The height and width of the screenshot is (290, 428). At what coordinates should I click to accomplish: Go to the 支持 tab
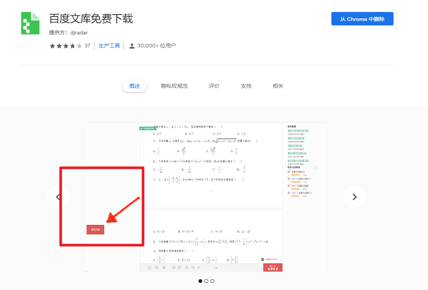pyautogui.click(x=246, y=86)
